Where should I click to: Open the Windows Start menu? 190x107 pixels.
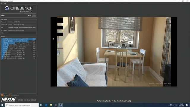pyautogui.click(x=2, y=105)
